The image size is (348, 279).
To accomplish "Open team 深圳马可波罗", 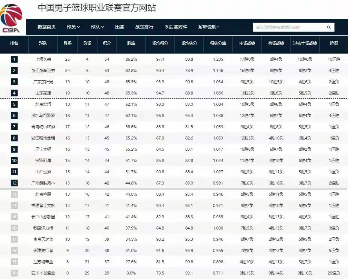I will 43,115.
